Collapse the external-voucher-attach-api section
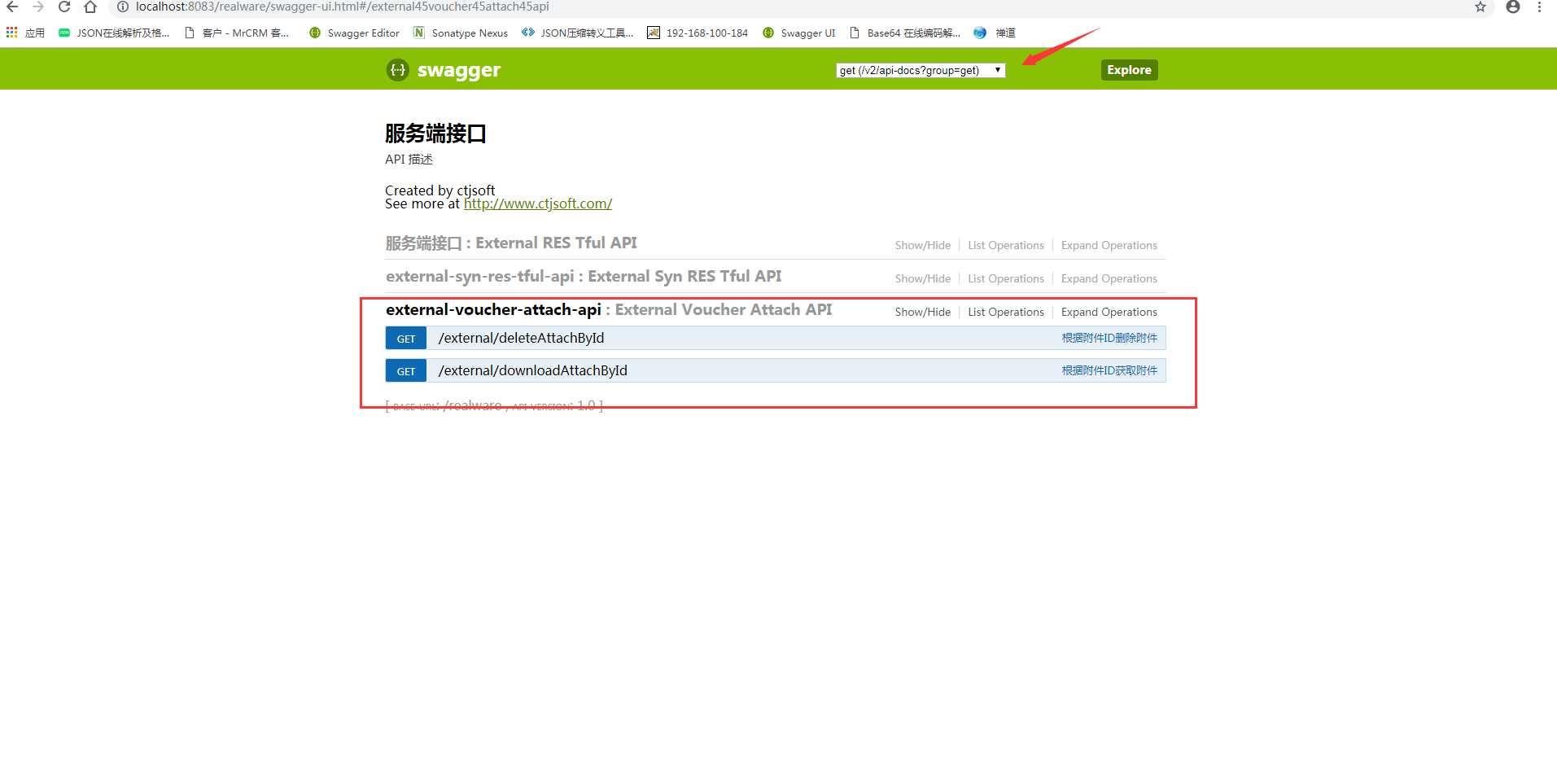The width and height of the screenshot is (1557, 757). tap(609, 309)
